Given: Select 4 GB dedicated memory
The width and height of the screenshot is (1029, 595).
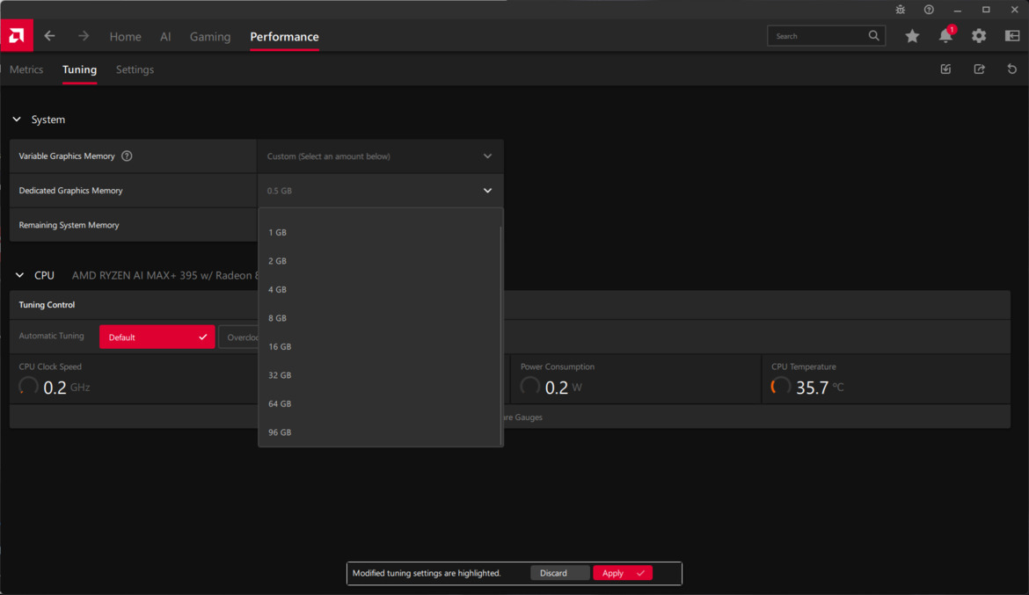Looking at the screenshot, I should [379, 289].
